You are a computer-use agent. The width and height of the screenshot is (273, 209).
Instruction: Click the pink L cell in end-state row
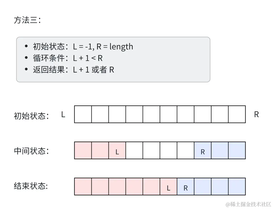click(x=168, y=187)
